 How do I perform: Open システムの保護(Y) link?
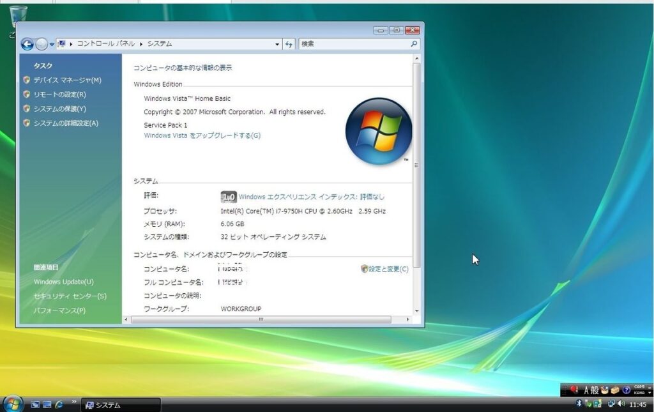59,109
